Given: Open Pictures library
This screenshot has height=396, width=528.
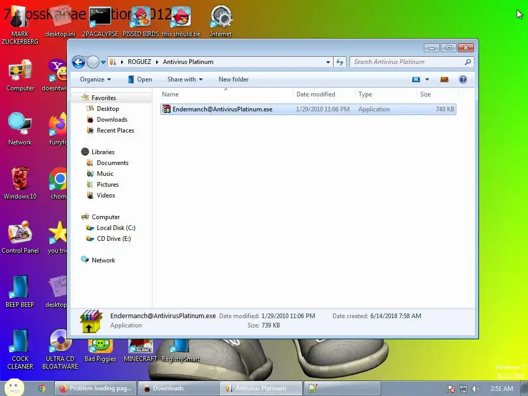Looking at the screenshot, I should (107, 184).
